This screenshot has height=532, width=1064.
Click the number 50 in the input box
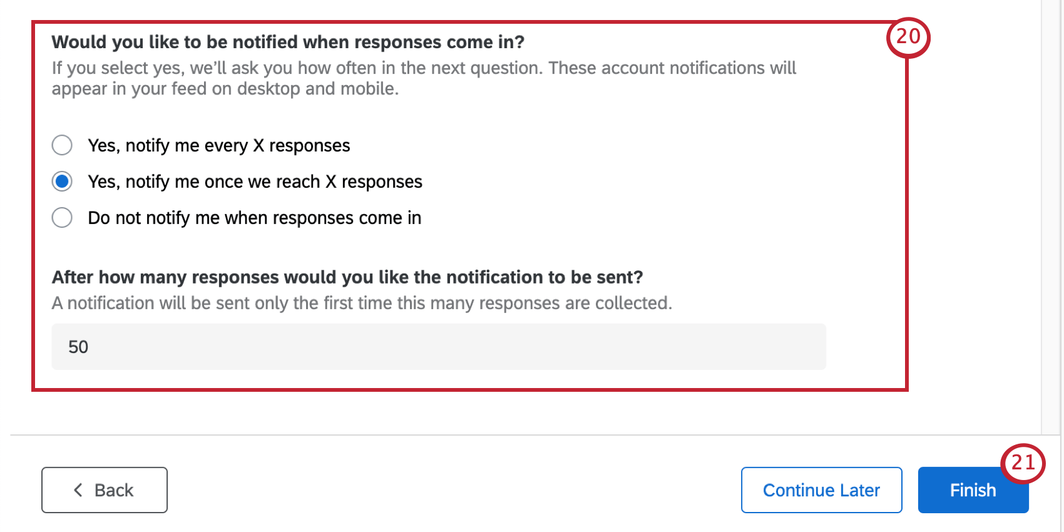click(79, 347)
